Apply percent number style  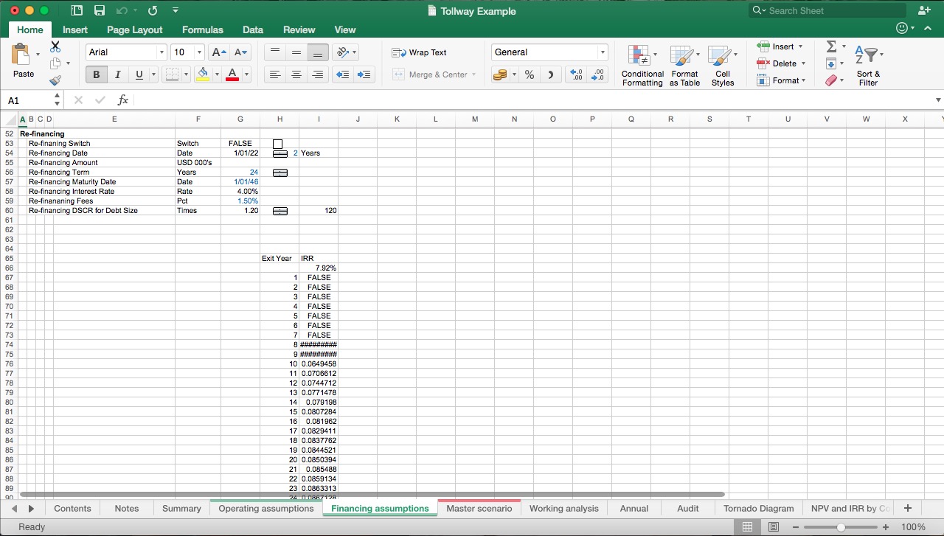pos(528,74)
